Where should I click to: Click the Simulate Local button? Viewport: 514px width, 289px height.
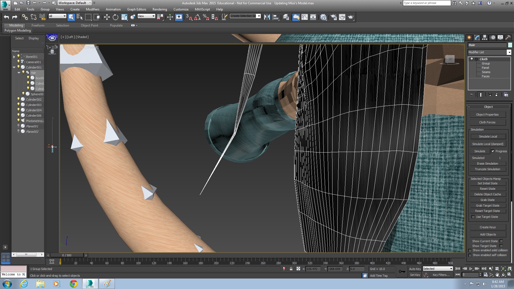pyautogui.click(x=488, y=136)
